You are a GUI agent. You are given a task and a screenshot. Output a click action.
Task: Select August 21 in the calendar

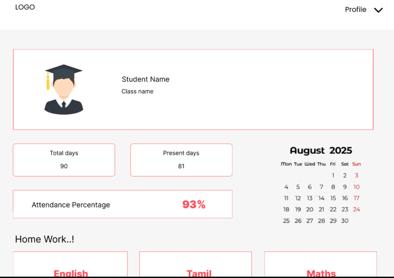pos(321,210)
